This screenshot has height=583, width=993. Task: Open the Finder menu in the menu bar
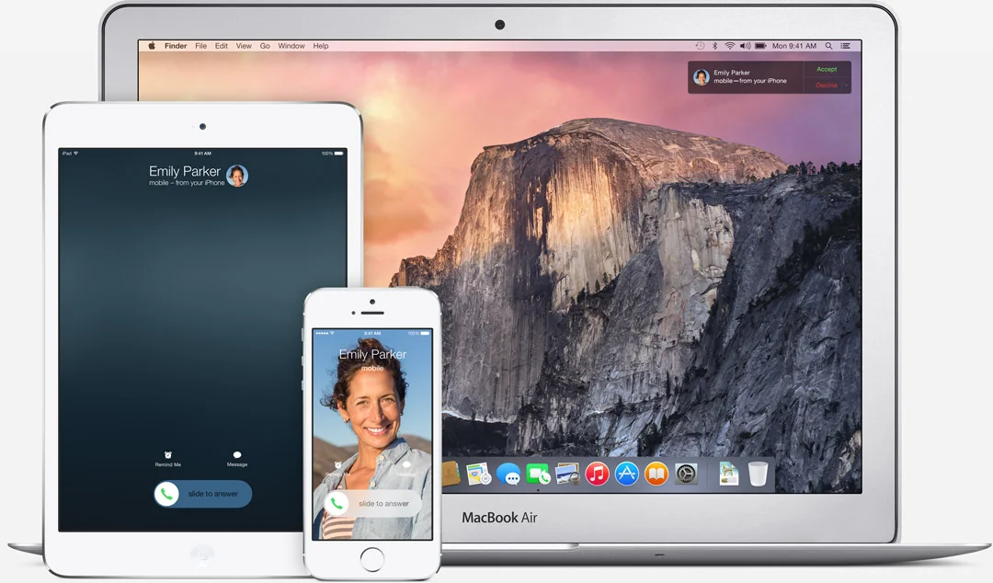click(x=176, y=46)
